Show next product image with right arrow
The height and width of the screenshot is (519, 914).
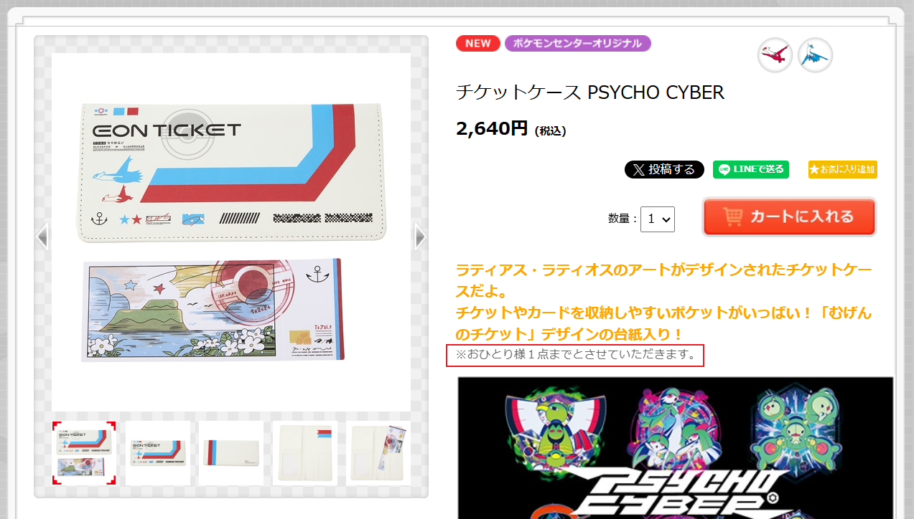point(420,237)
